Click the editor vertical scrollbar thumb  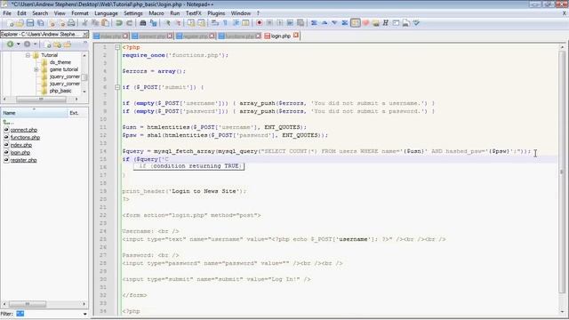click(x=562, y=172)
